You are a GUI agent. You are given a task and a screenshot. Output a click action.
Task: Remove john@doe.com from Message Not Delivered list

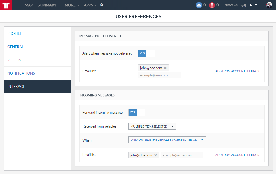pos(165,68)
